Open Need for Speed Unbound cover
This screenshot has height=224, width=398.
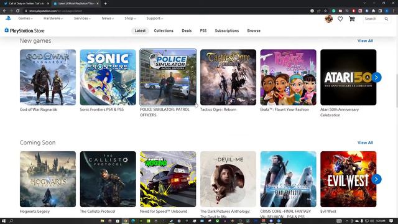coord(168,179)
